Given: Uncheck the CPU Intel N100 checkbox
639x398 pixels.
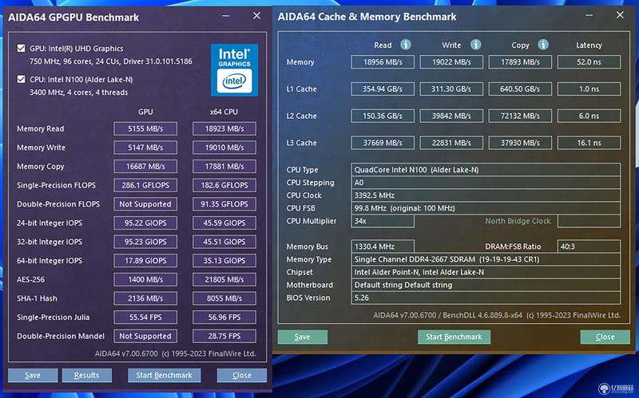Looking at the screenshot, I should pyautogui.click(x=22, y=79).
